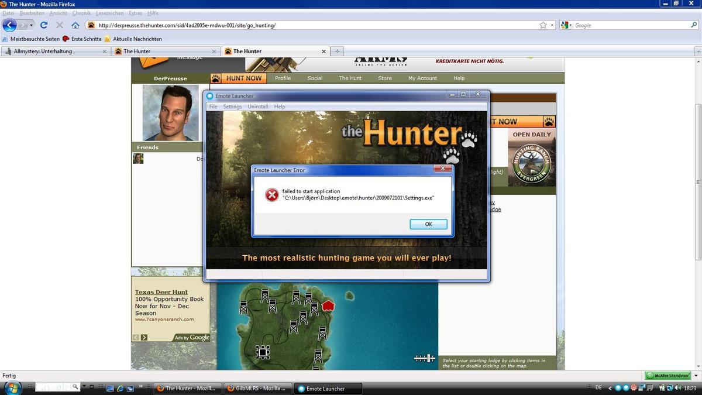Click the HUNT NOW button with paw icon

click(239, 78)
